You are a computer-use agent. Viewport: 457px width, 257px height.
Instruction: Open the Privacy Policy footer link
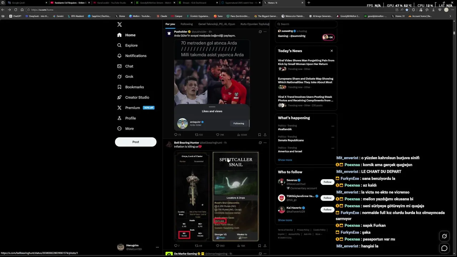coord(303,230)
